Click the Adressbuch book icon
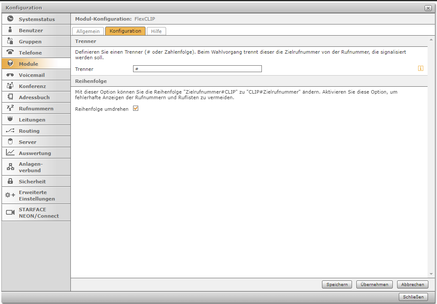437x304 pixels. [x=10, y=97]
